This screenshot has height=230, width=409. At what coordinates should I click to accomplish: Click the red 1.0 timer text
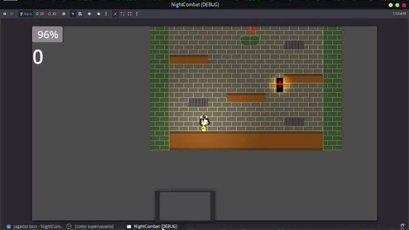pos(250,30)
